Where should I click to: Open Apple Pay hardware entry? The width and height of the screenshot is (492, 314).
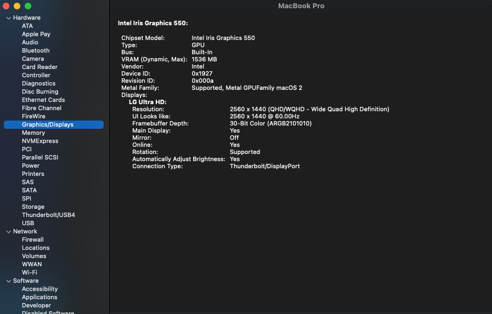click(x=36, y=34)
